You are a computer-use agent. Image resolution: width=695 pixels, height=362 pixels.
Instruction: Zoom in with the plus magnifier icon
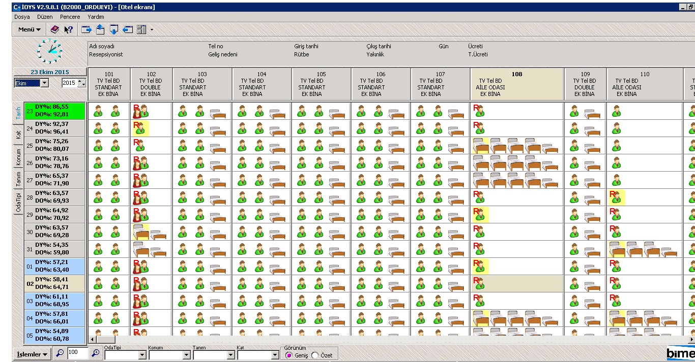click(95, 353)
